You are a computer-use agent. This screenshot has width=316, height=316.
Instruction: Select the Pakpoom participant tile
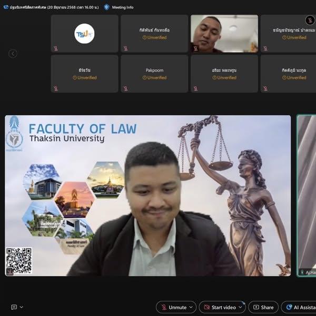(154, 74)
